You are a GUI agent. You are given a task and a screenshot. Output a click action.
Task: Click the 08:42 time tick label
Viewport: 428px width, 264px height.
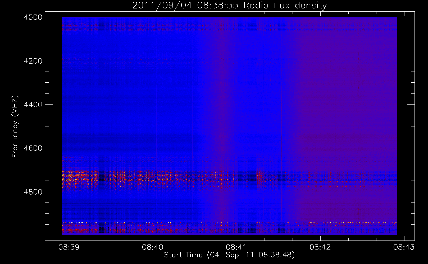pos(320,247)
